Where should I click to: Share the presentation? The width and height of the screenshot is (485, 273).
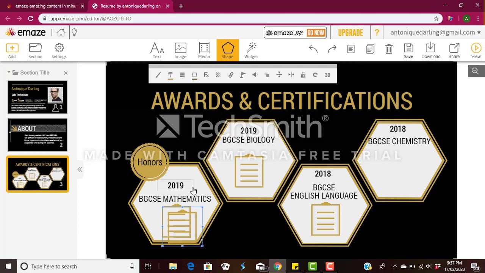coord(454,51)
